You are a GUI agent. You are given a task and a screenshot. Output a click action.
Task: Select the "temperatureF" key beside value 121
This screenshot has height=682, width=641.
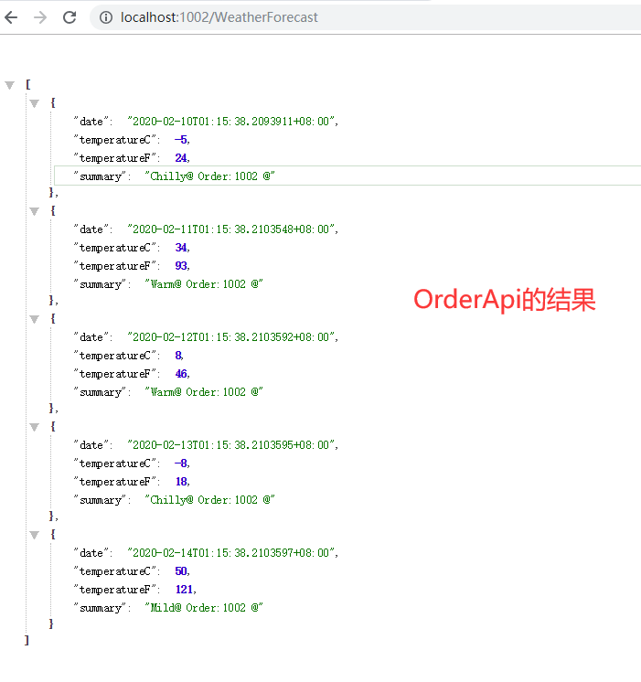115,590
